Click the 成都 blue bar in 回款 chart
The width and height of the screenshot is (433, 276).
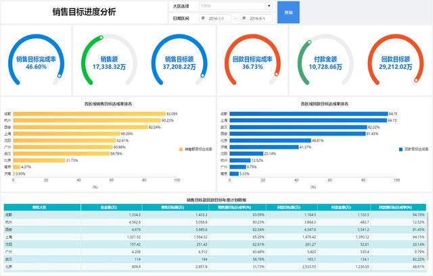point(309,114)
